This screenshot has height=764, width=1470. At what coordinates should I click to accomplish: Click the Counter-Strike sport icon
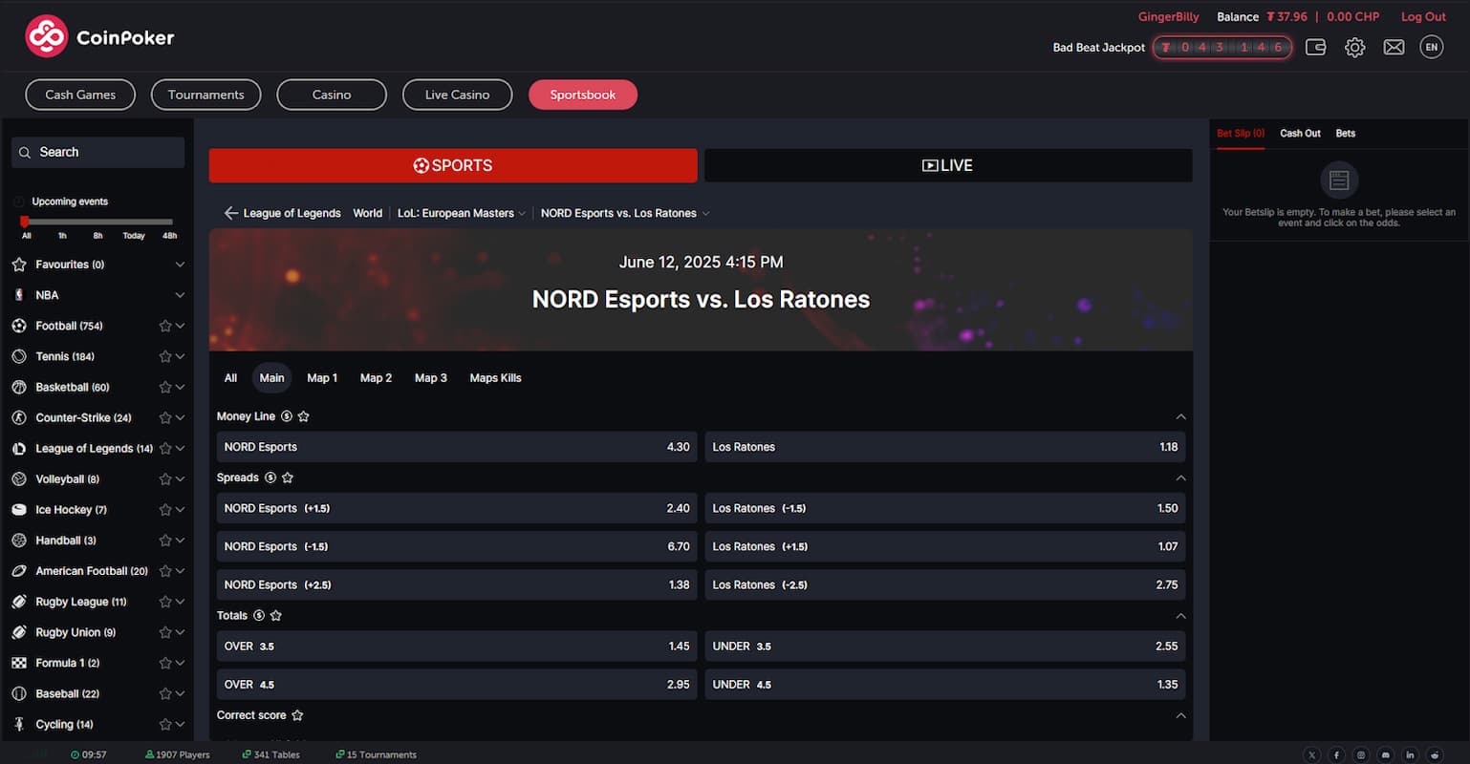click(18, 417)
